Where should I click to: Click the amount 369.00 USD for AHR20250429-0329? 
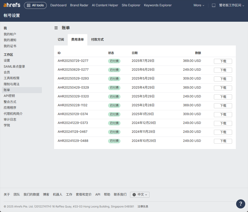click(192, 88)
